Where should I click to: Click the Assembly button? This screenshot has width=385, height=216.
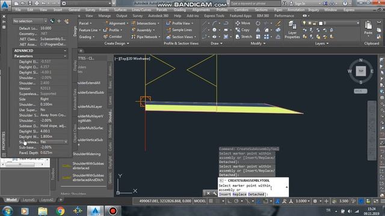pos(143,30)
